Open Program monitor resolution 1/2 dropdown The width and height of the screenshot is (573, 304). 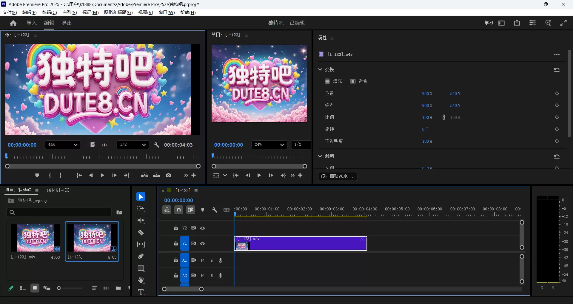tap(301, 145)
